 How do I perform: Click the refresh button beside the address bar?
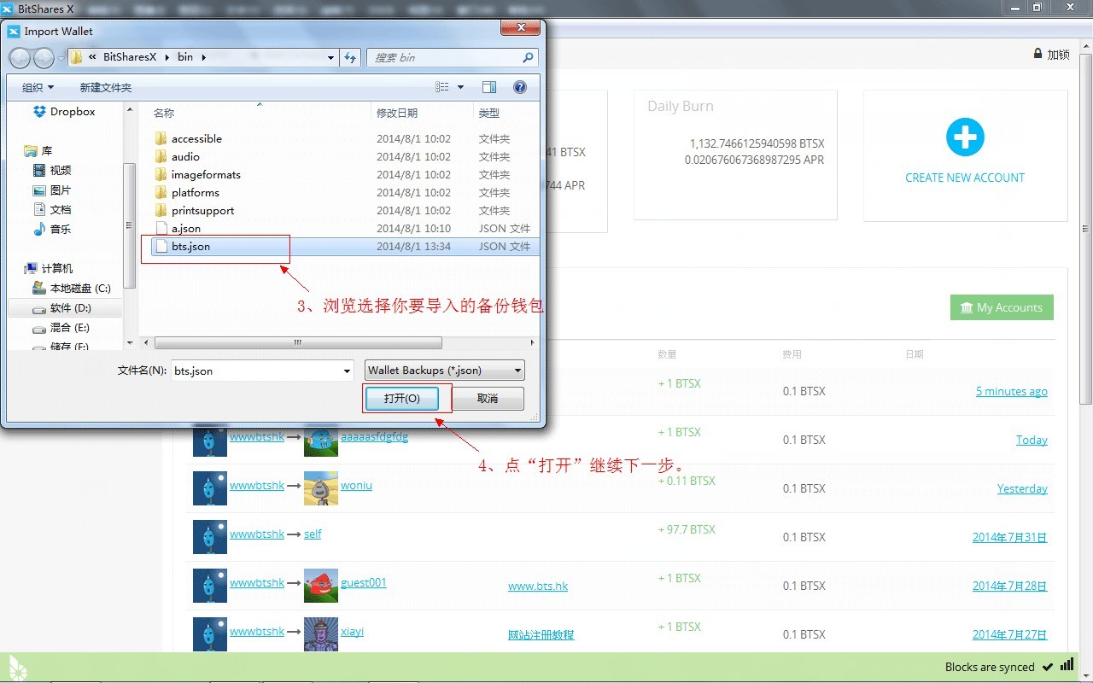[350, 58]
